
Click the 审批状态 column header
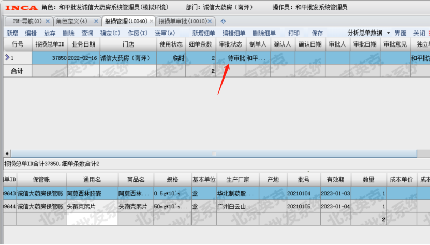(x=231, y=44)
